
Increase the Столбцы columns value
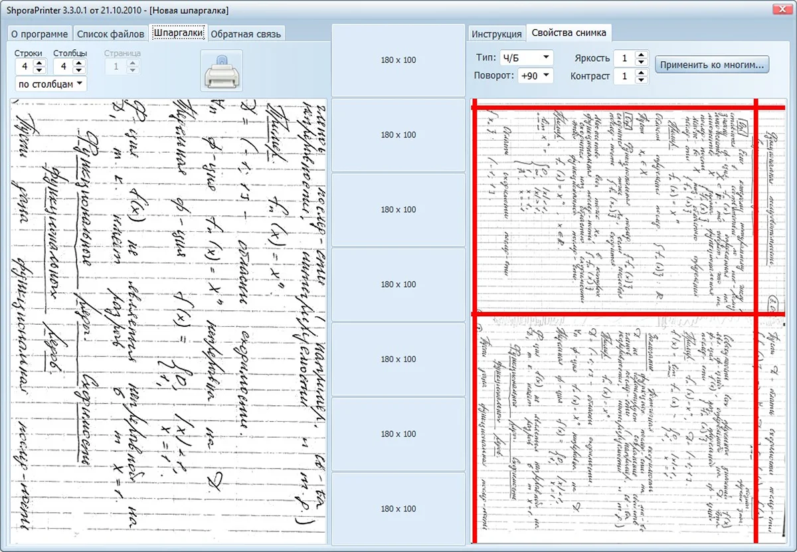click(79, 63)
